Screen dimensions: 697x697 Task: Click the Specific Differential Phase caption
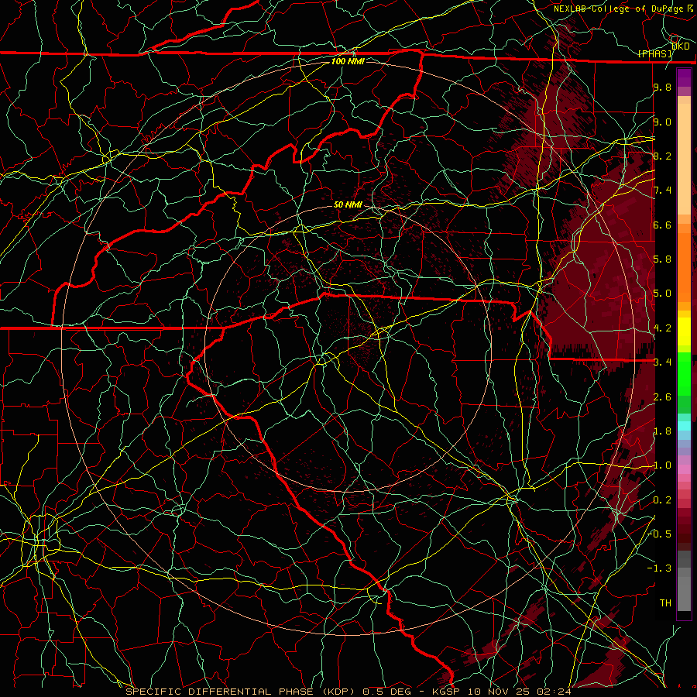click(x=348, y=692)
